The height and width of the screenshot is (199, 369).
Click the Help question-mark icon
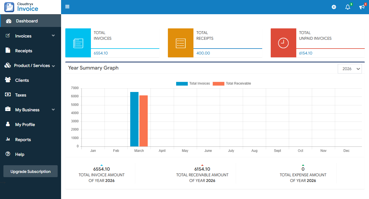pyautogui.click(x=8, y=154)
